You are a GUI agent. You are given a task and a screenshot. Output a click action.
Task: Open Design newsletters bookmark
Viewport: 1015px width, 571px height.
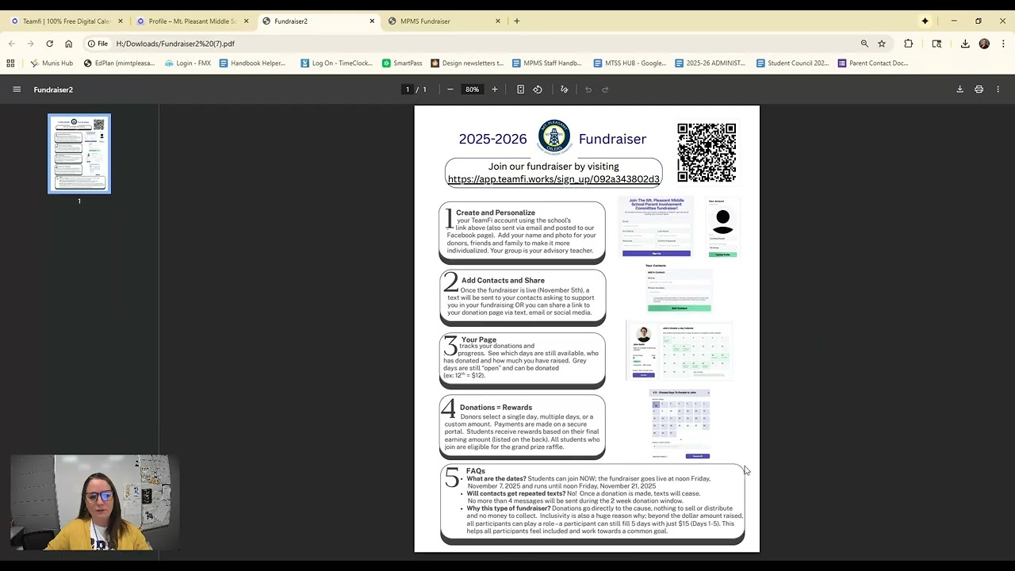(x=467, y=63)
